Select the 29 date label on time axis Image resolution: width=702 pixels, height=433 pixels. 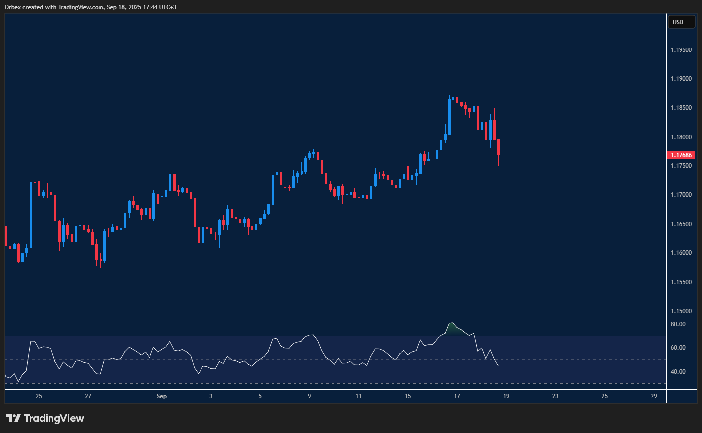point(654,396)
